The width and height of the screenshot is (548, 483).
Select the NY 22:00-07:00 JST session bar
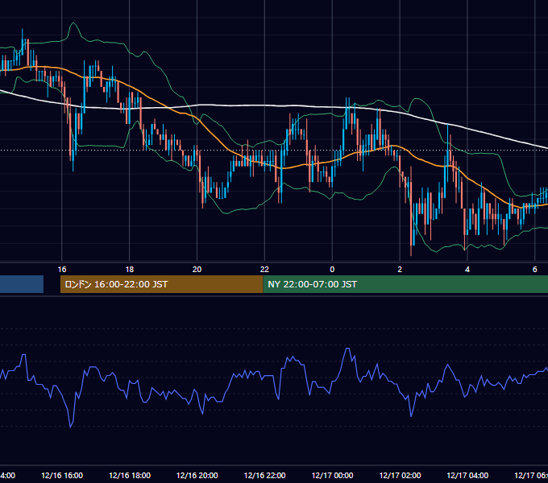coord(405,284)
